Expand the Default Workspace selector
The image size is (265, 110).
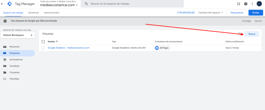click(18, 35)
